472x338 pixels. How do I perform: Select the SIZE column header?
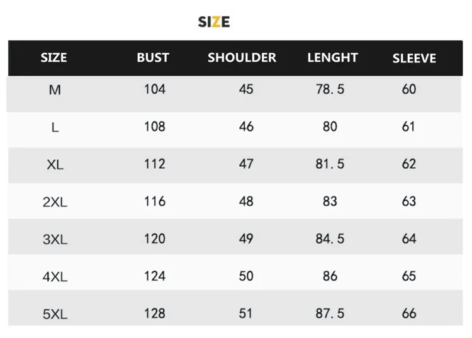click(x=53, y=57)
